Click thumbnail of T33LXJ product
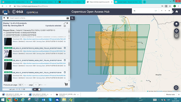181x102 pixels. coord(8,78)
